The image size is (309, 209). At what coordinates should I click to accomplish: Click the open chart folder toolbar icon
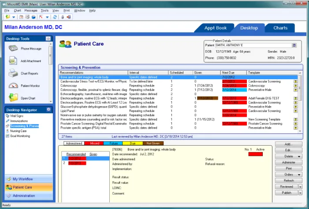click(x=8, y=17)
